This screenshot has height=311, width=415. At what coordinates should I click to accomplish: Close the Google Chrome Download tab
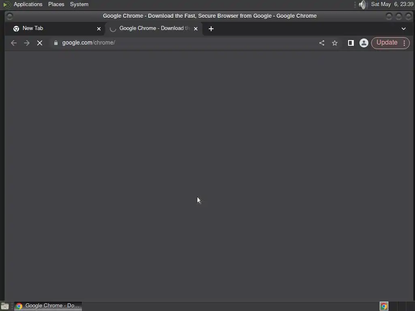click(x=196, y=29)
